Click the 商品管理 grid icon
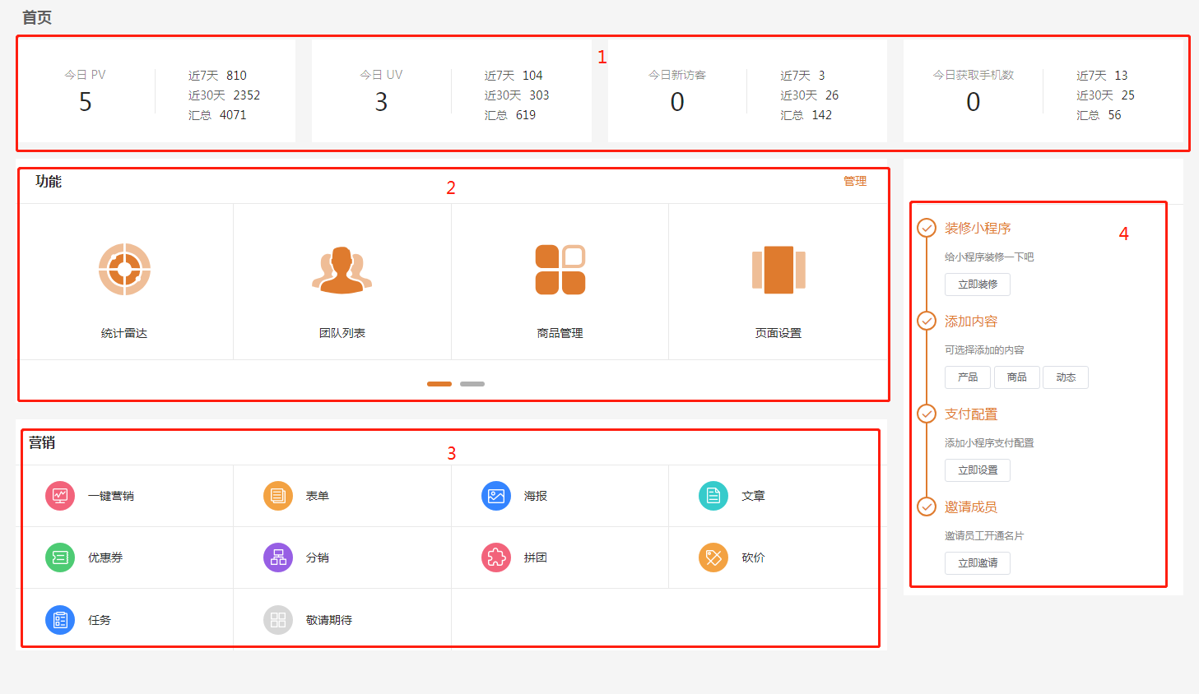This screenshot has height=694, width=1199. click(560, 270)
